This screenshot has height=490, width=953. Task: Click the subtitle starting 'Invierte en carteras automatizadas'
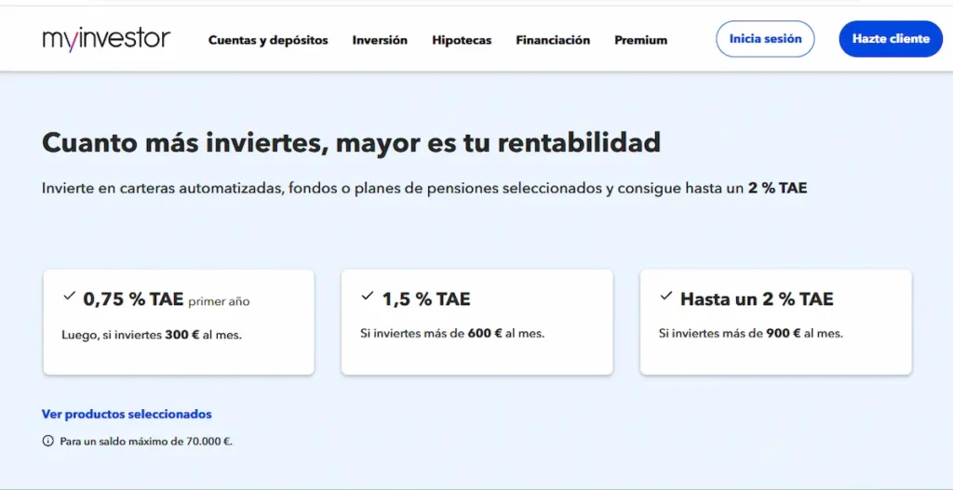[x=424, y=188]
